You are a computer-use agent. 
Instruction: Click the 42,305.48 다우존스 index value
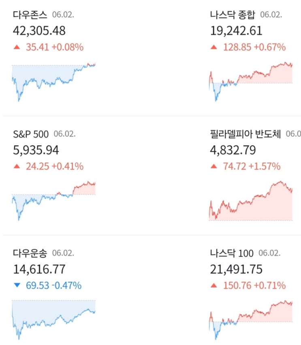pyautogui.click(x=39, y=31)
